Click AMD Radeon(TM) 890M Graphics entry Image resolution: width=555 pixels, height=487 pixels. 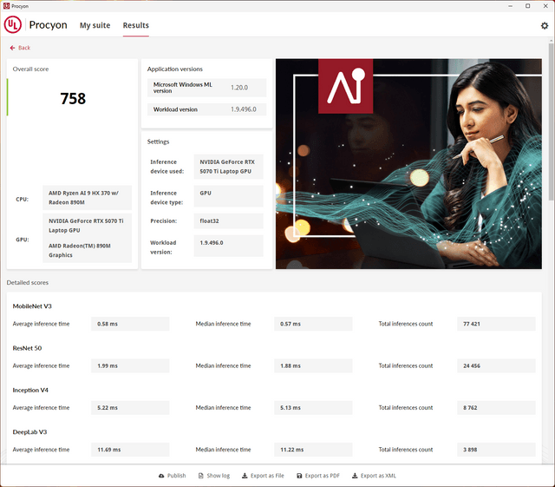click(80, 250)
